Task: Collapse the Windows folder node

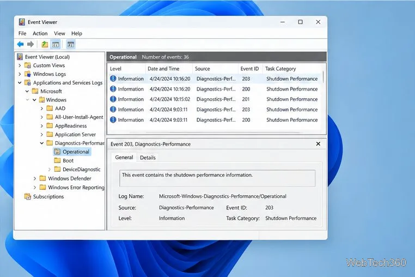Action: 34,100
